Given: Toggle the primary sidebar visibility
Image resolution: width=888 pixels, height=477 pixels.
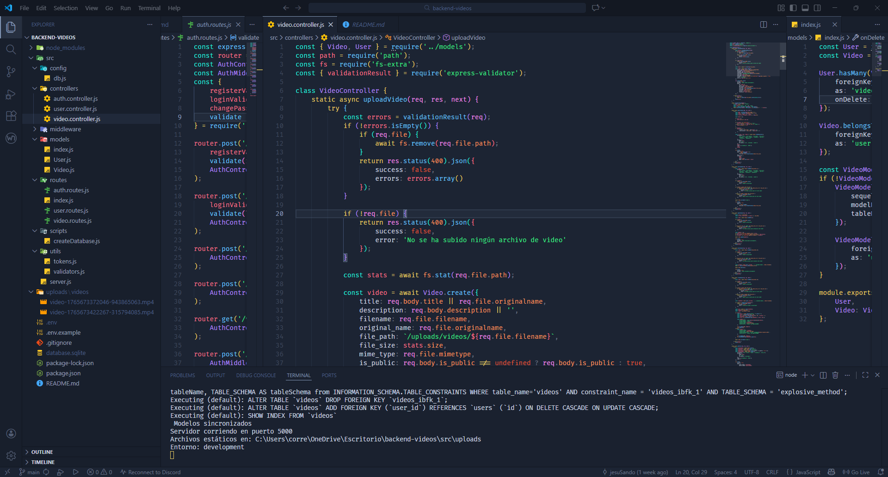Looking at the screenshot, I should click(793, 8).
